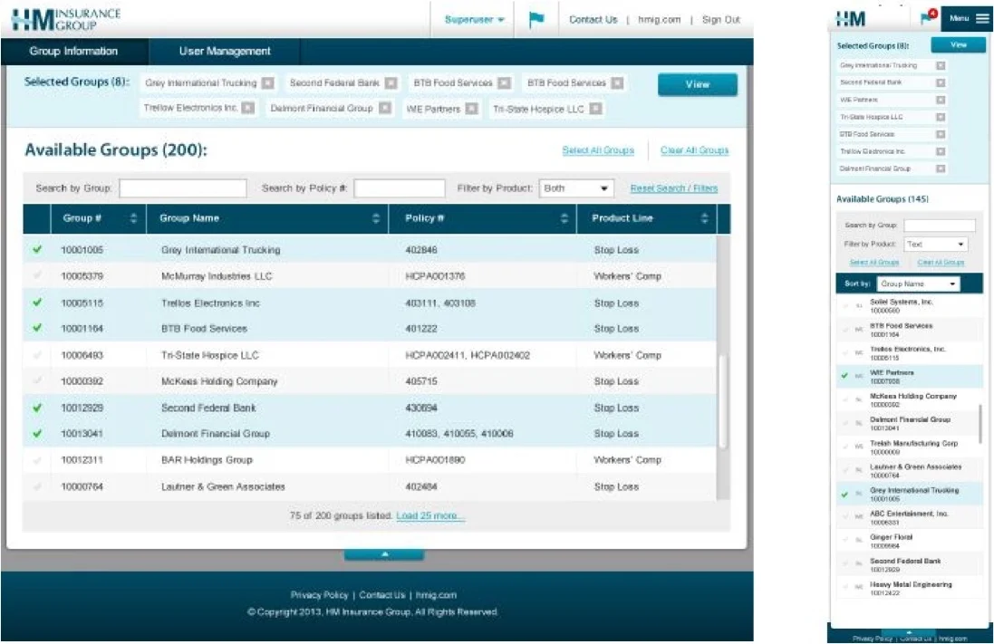Remove Grey International Trucking chip in desktop selected groups
This screenshot has width=994, height=644.
pyautogui.click(x=268, y=83)
